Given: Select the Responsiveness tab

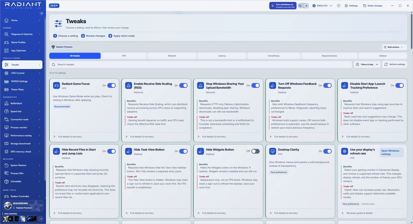Looking at the screenshot, I should pyautogui.click(x=329, y=56).
